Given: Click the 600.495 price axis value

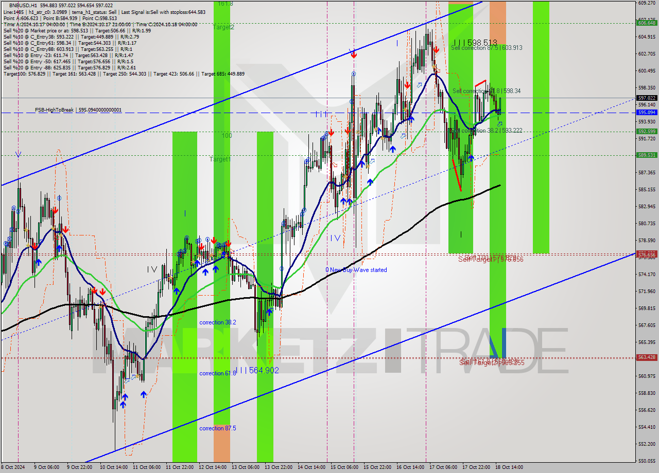Looking at the screenshot, I should coord(647,71).
